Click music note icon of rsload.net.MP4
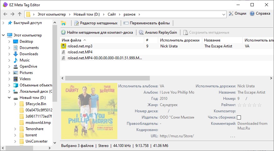 tap(63, 52)
